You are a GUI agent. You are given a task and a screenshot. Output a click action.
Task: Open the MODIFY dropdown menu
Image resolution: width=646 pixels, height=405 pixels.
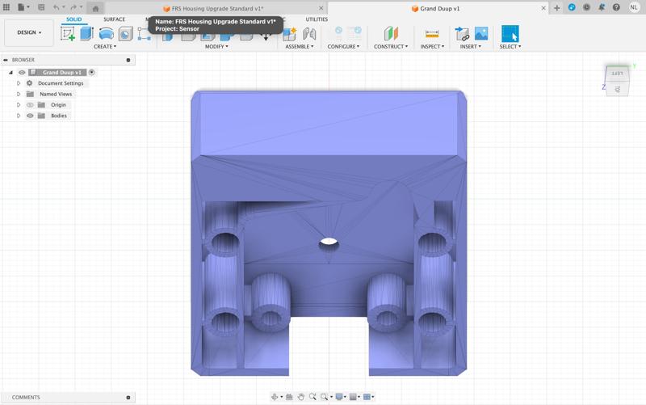216,47
